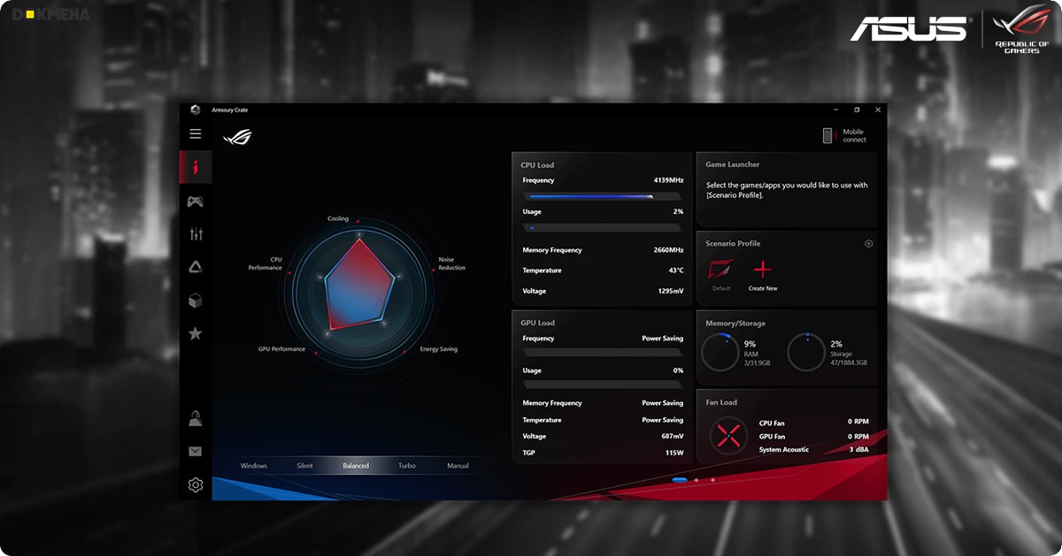Click the Create New label

(x=762, y=289)
